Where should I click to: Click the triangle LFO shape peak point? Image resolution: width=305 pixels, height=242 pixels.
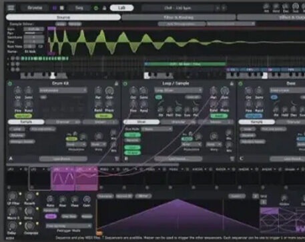tap(178, 199)
